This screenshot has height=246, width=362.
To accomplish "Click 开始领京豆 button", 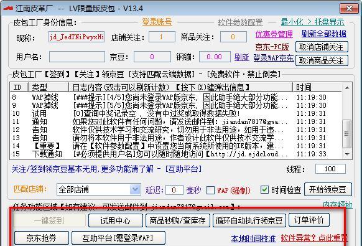I will [x=328, y=189].
